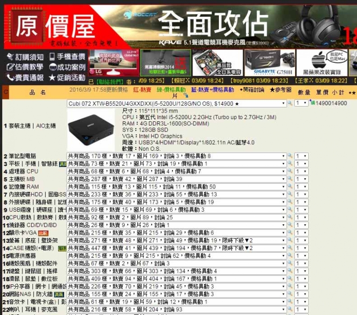Click the magnifier icon in 顯示卡VGA row
Image resolution: width=357 pixels, height=315 pixels.
tap(290, 232)
